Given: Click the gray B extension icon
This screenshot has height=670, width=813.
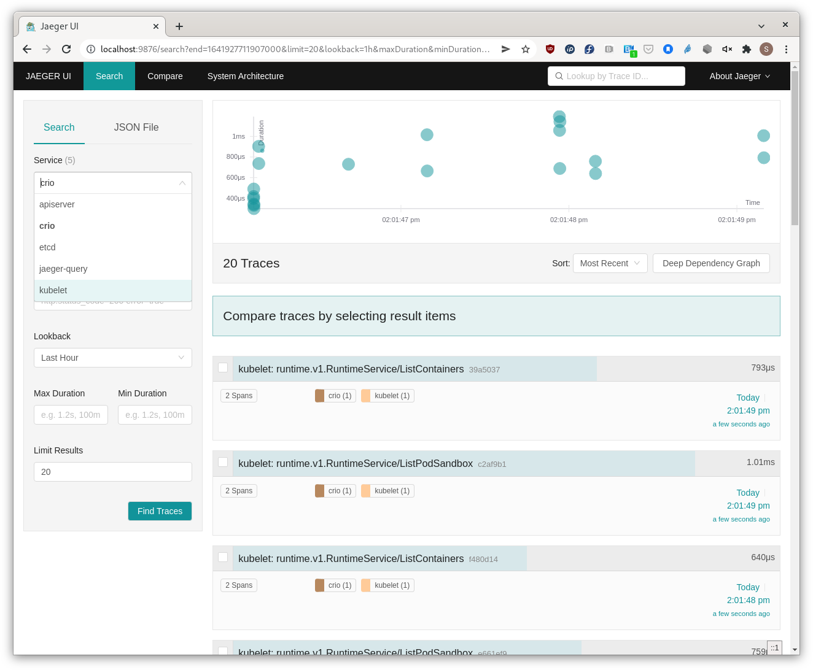Looking at the screenshot, I should tap(609, 49).
